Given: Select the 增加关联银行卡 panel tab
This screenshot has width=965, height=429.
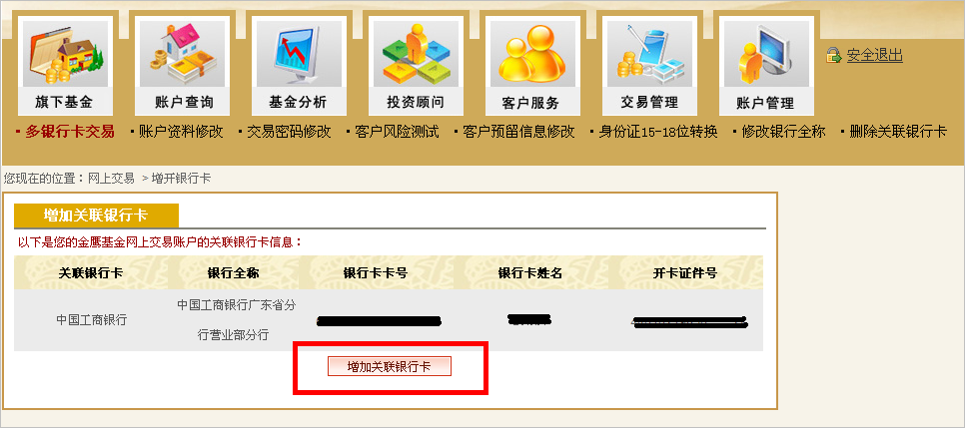Looking at the screenshot, I should tap(96, 215).
